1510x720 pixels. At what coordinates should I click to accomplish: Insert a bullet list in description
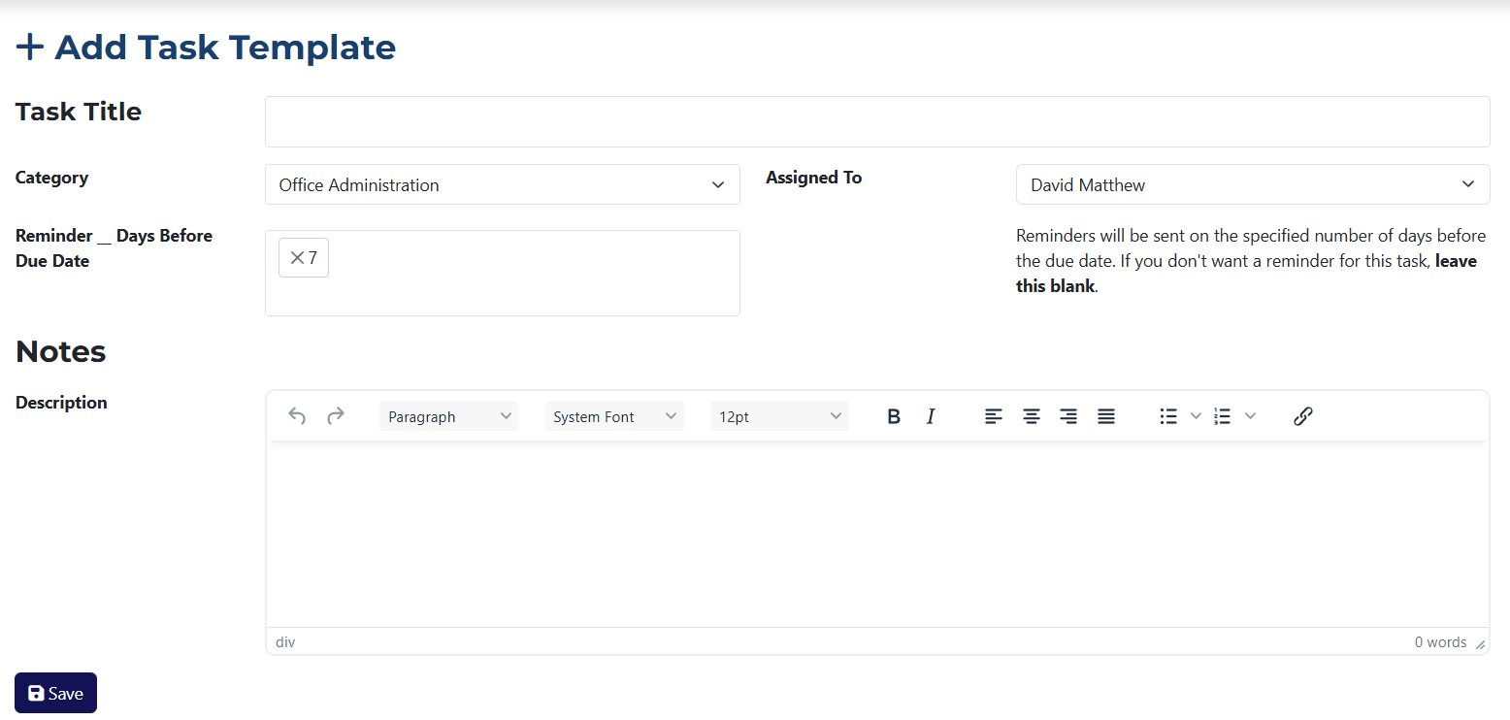(1168, 416)
